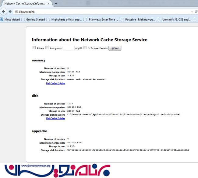
Task: Enable the Private checkbox
Action: (34, 47)
